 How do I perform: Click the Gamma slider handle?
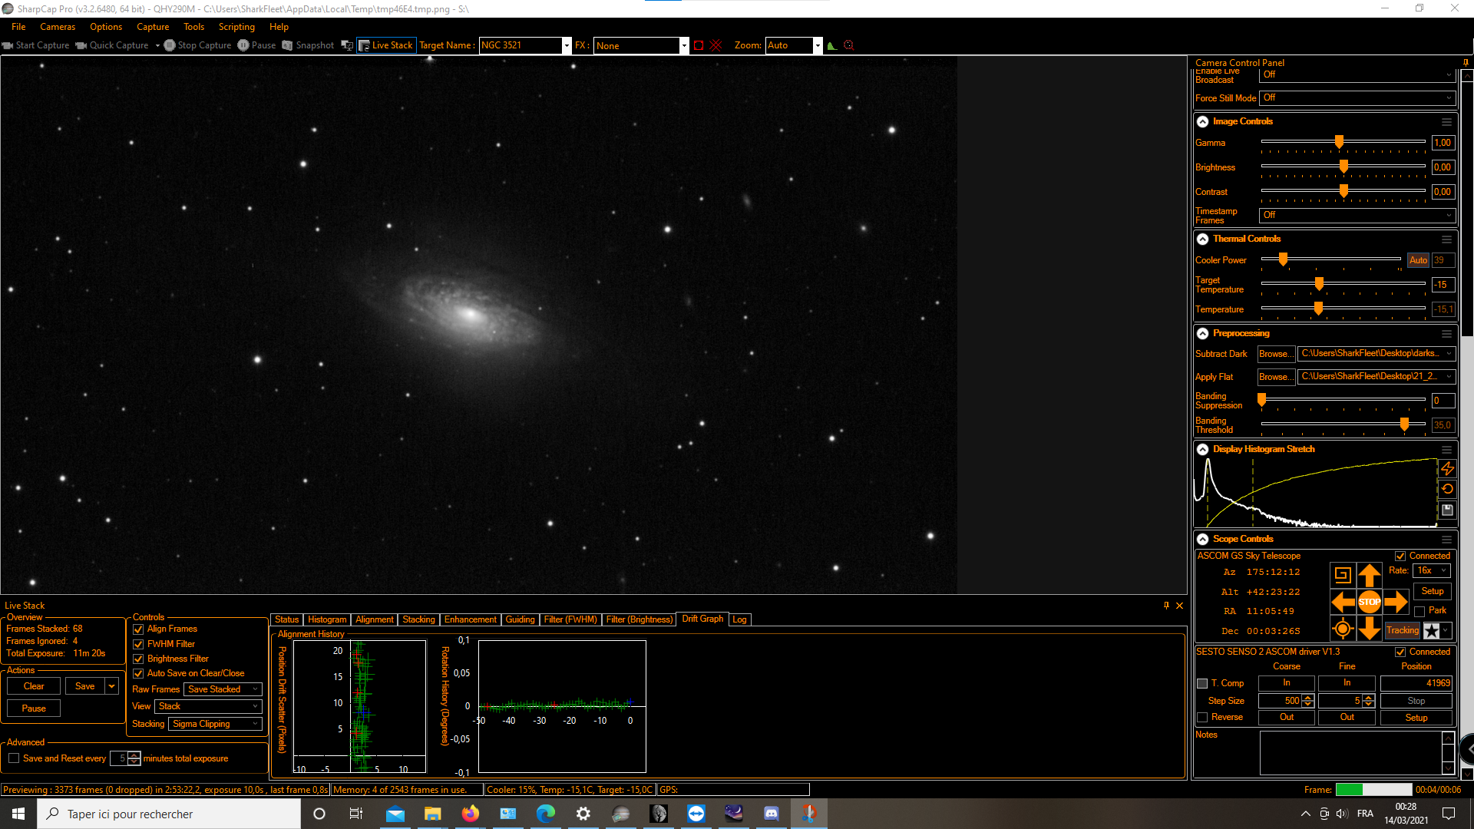(1339, 142)
